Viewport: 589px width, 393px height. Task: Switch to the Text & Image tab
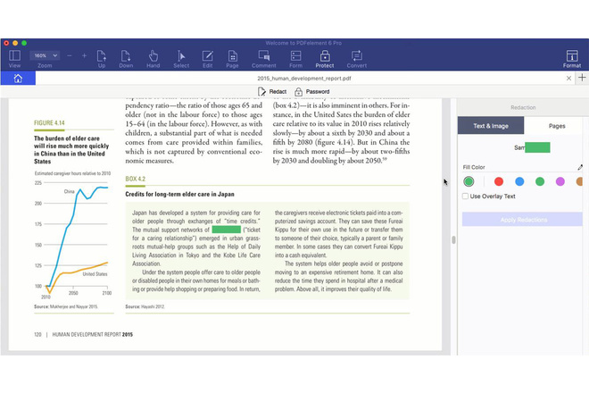490,126
